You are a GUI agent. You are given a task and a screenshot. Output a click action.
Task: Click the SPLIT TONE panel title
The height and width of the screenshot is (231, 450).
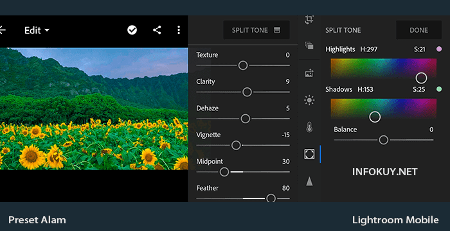[343, 30]
